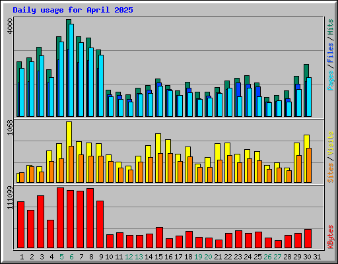
Task: Click the cyan Pages bar for day 30
Action: click(x=309, y=97)
